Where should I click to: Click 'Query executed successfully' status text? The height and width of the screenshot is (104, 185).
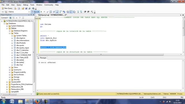[49, 94]
